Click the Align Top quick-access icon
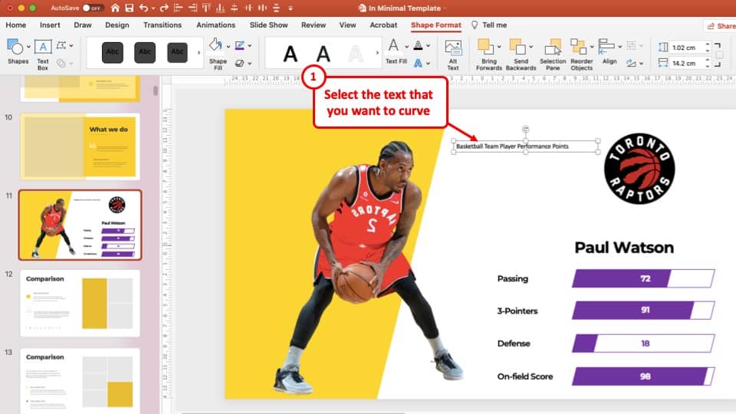 (x=206, y=8)
